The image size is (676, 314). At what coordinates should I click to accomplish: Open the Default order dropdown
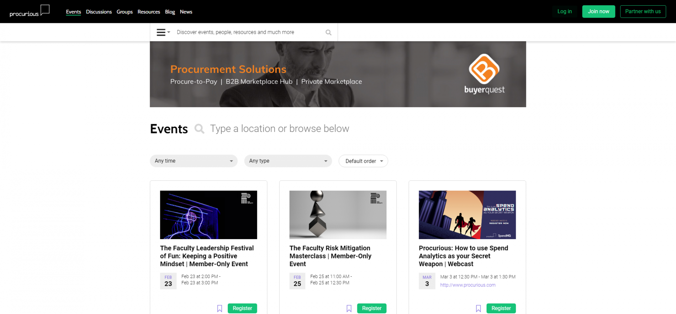click(363, 161)
